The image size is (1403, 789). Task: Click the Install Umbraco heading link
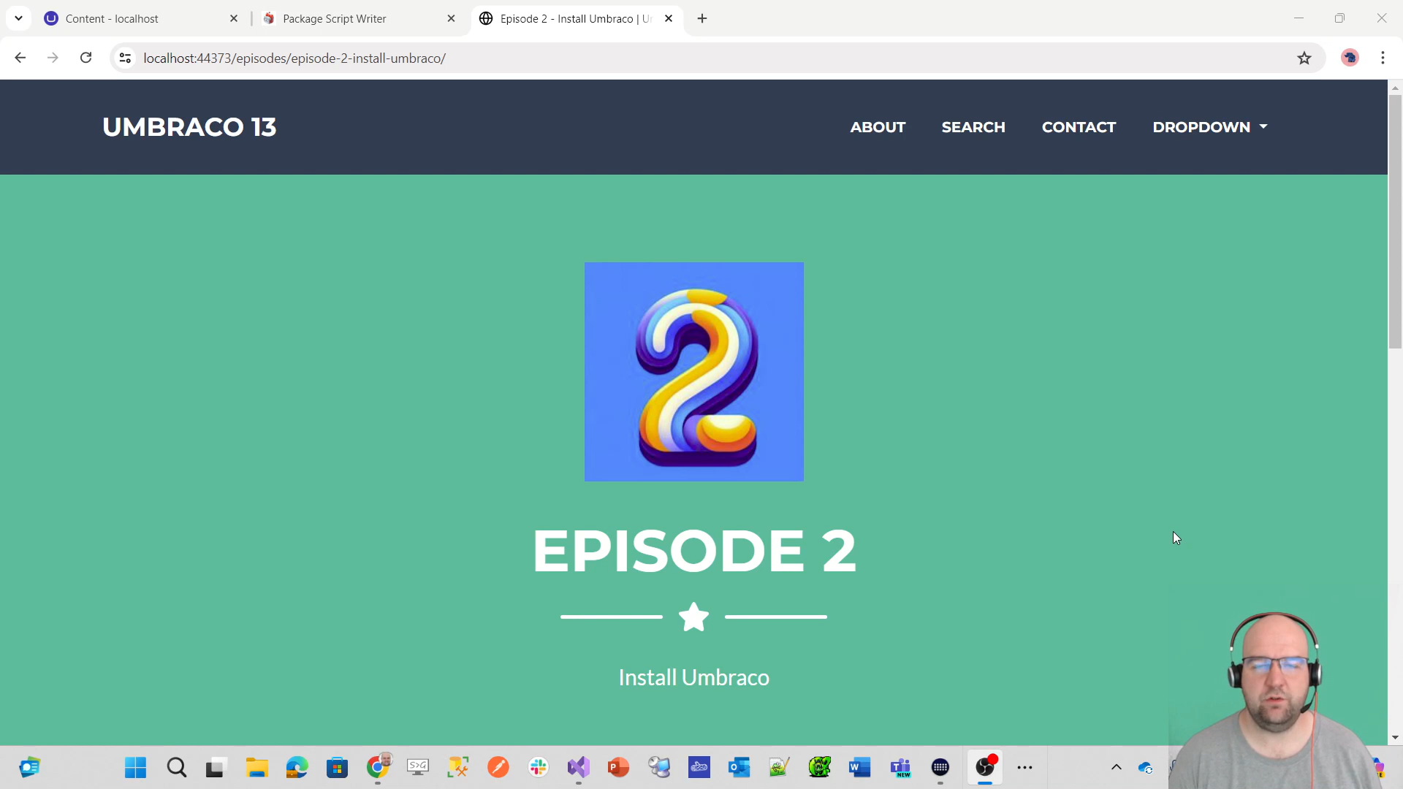pyautogui.click(x=693, y=677)
